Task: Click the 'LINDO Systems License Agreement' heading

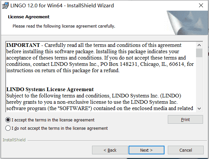Action: click(x=50, y=89)
